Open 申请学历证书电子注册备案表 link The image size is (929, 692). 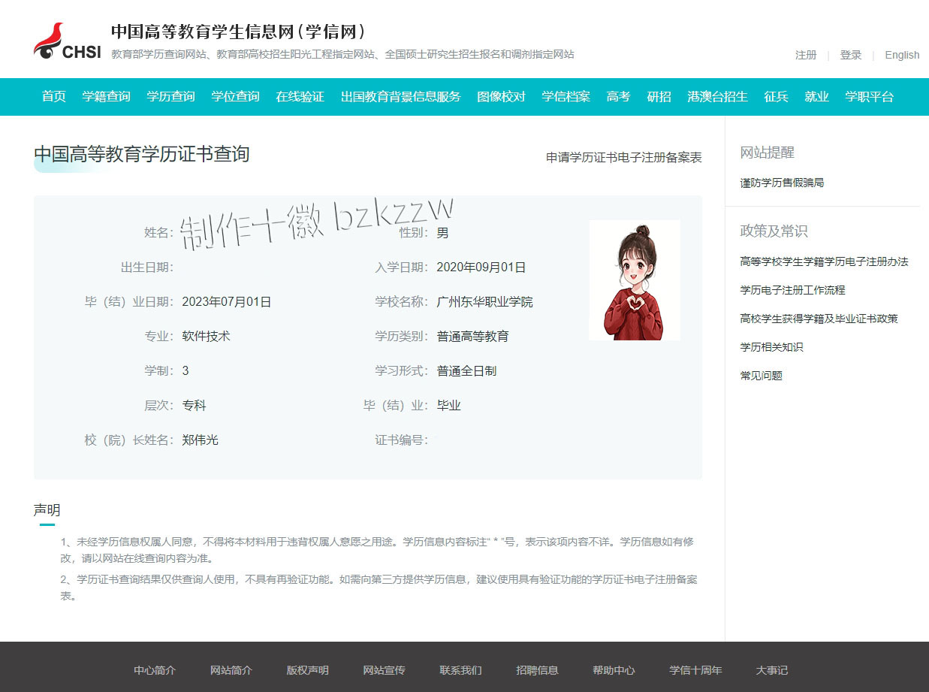[x=623, y=158]
